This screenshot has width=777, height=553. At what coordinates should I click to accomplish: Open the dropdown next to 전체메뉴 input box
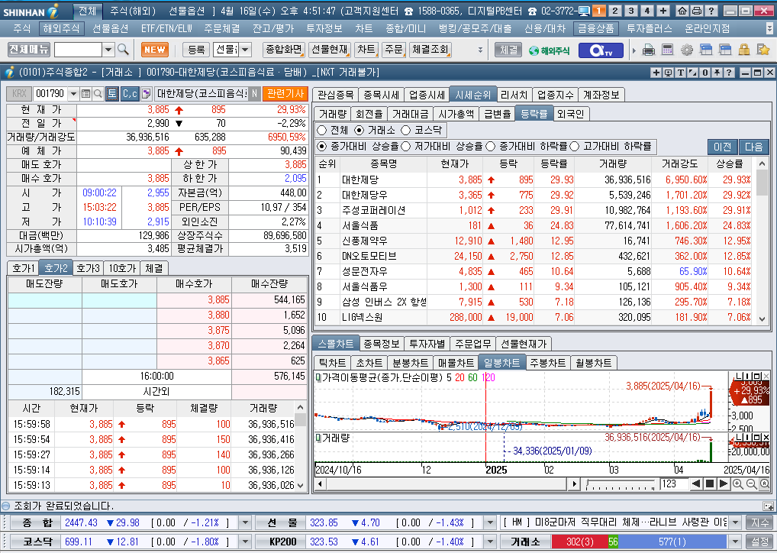point(108,50)
